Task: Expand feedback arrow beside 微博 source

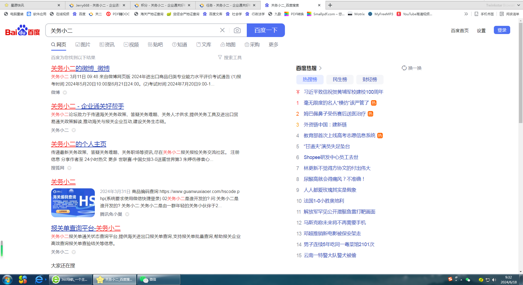Action: click(x=65, y=93)
